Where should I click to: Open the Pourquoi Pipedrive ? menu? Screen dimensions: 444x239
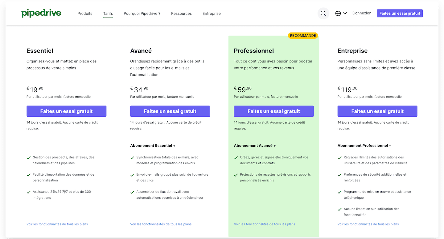[x=142, y=14]
